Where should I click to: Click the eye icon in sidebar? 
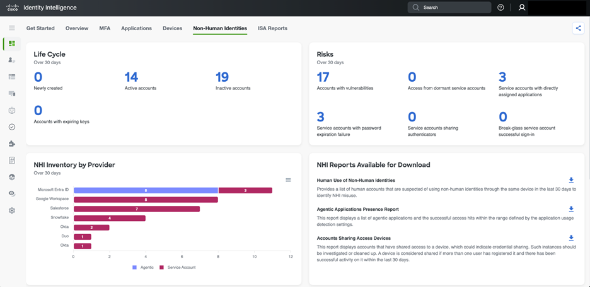(11, 194)
